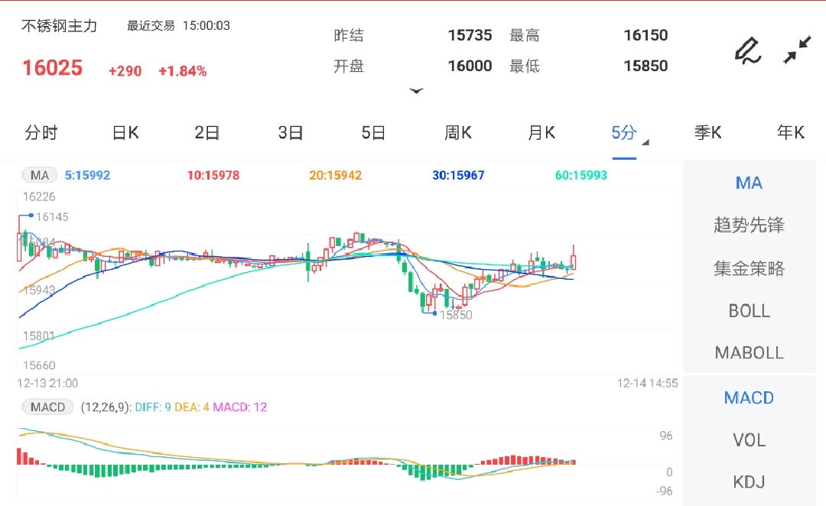Select the 5日 tab

(x=373, y=133)
